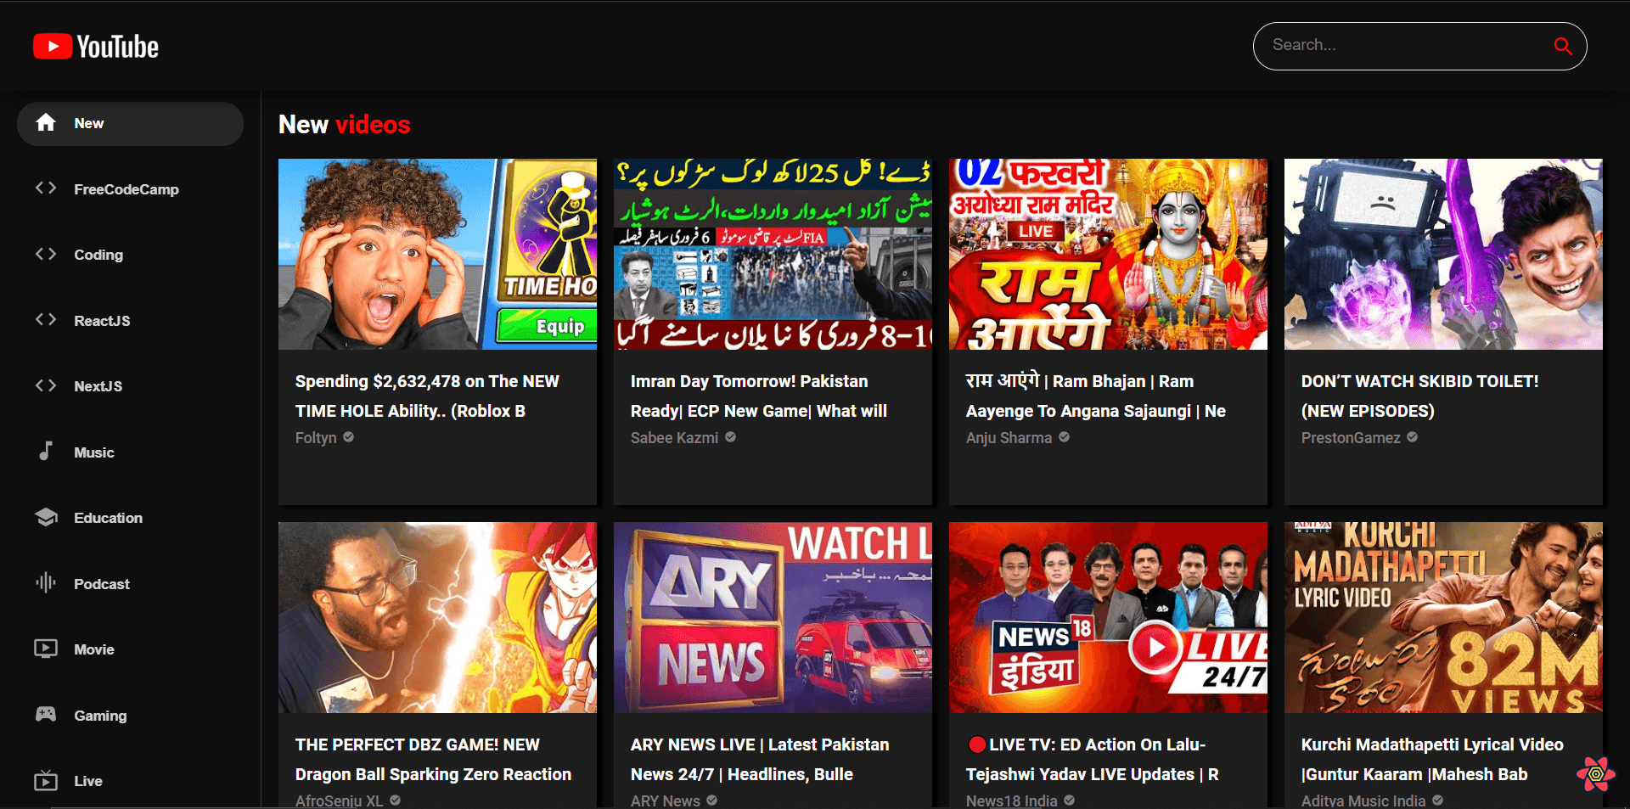Viewport: 1630px width, 809px height.
Task: Click the search magnifier icon
Action: [1563, 46]
